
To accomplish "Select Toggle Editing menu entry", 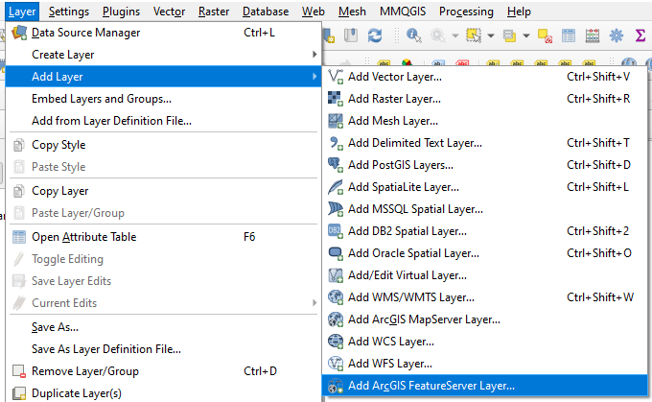I will (163, 259).
